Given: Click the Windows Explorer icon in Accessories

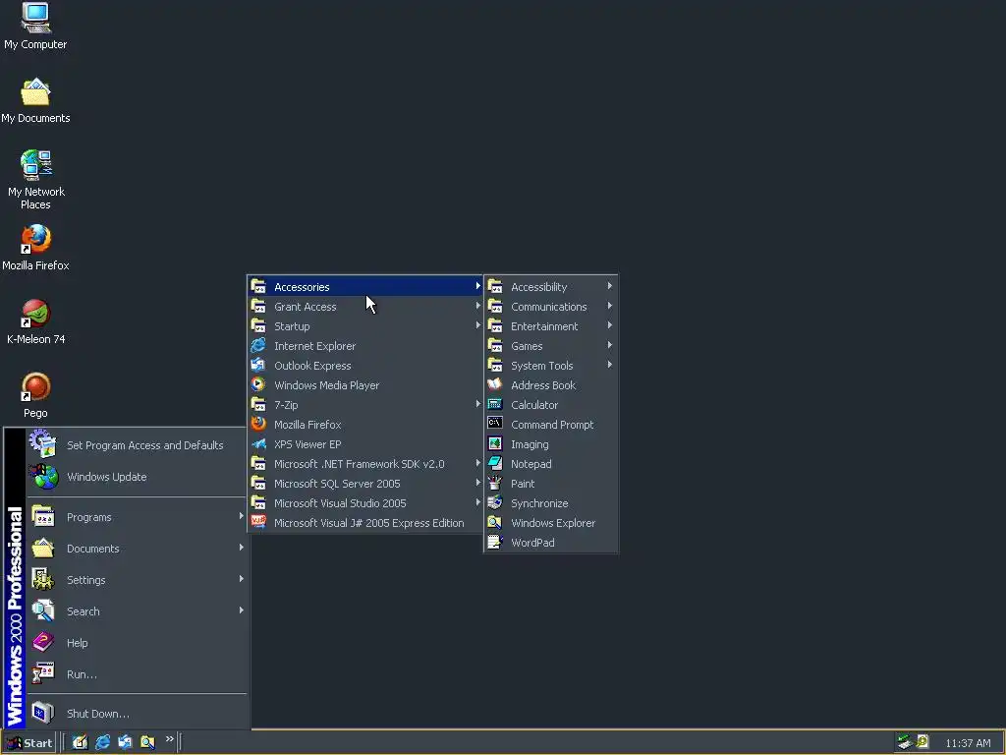Looking at the screenshot, I should [495, 522].
